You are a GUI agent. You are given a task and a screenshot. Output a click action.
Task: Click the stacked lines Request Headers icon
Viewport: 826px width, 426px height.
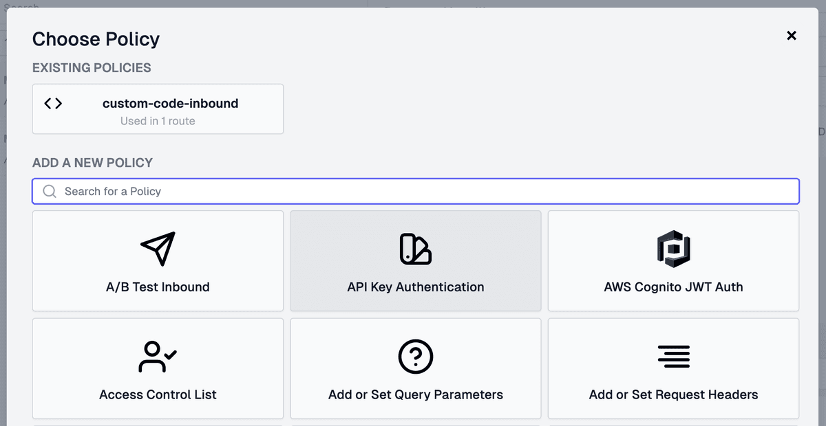tap(673, 357)
